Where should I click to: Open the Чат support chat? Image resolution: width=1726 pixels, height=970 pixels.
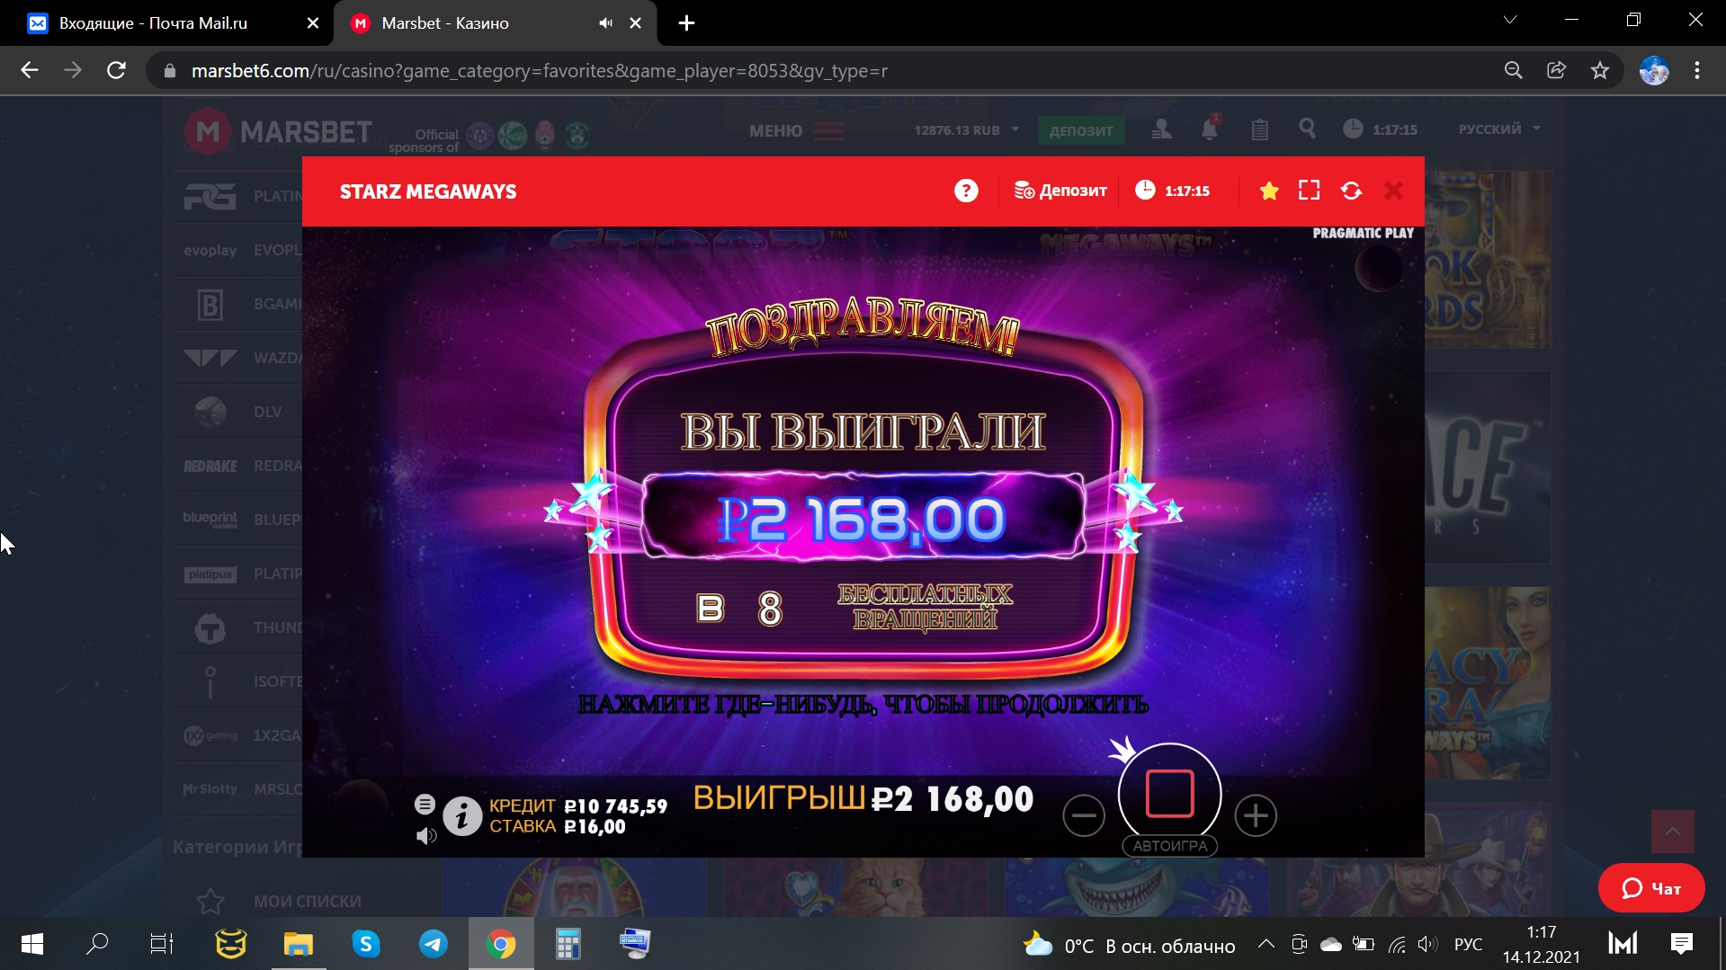tap(1651, 888)
